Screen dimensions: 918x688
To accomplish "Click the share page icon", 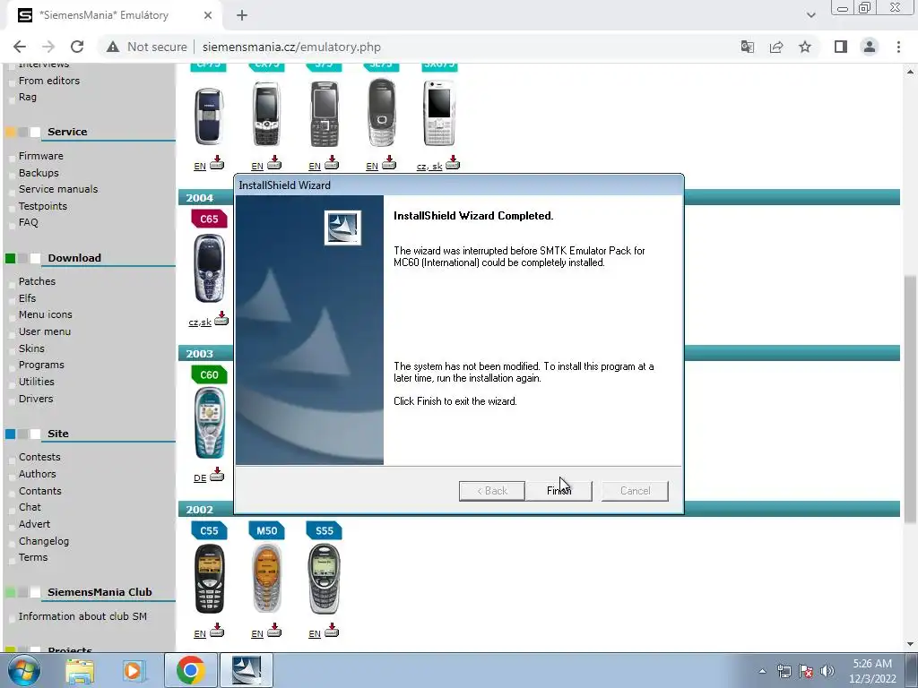I will pos(776,47).
